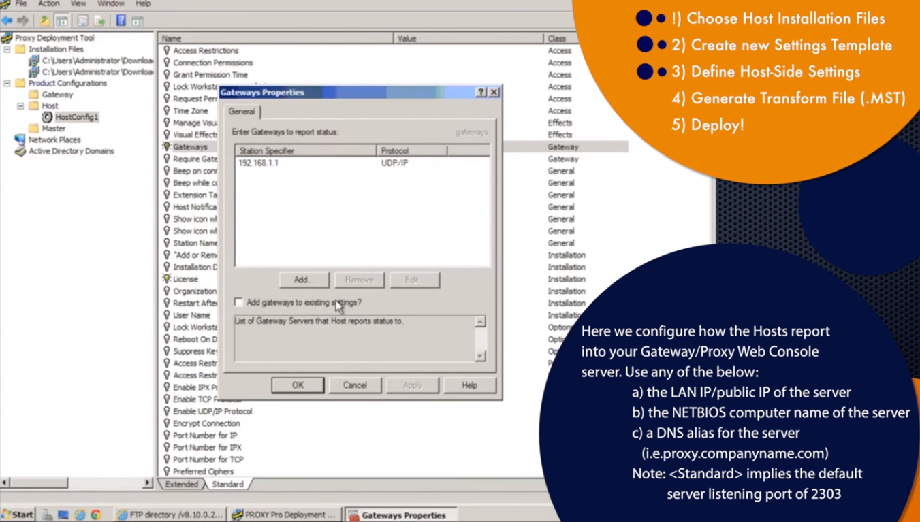This screenshot has width=920, height=522.
Task: Click the Add button in Gateways Properties
Action: tap(303, 279)
